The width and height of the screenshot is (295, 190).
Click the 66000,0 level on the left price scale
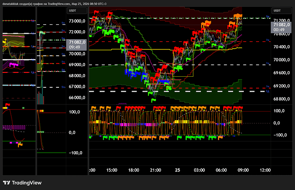(78, 98)
